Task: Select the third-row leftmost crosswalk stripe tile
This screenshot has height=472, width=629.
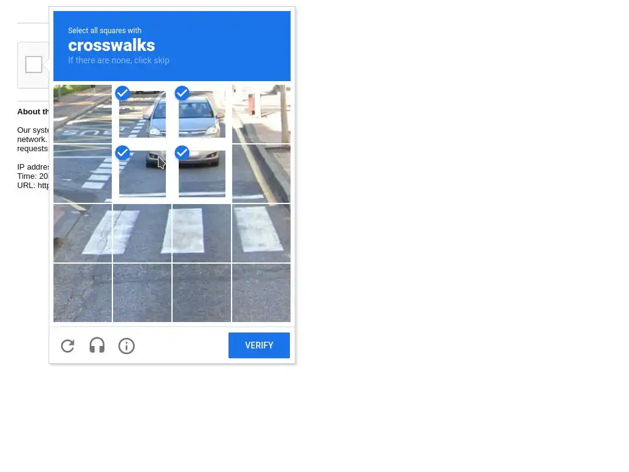Action: pos(83,233)
